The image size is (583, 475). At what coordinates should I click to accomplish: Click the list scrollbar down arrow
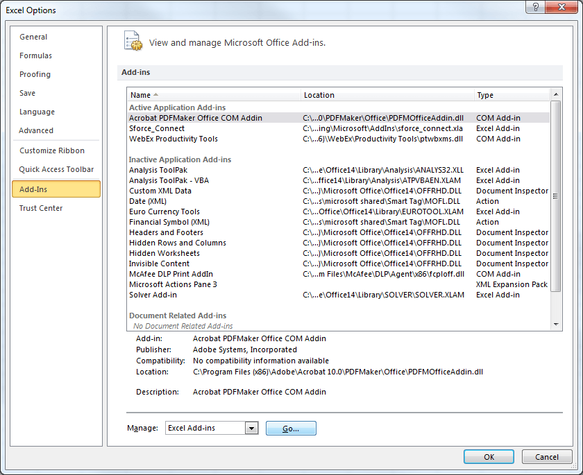556,325
